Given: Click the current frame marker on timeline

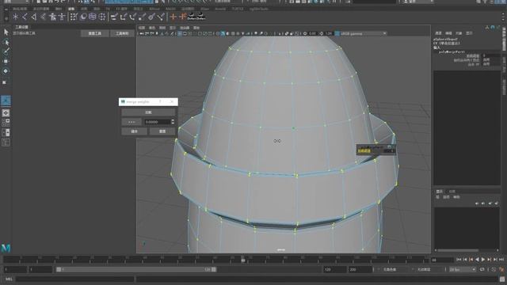Looking at the screenshot, I should pos(243,260).
